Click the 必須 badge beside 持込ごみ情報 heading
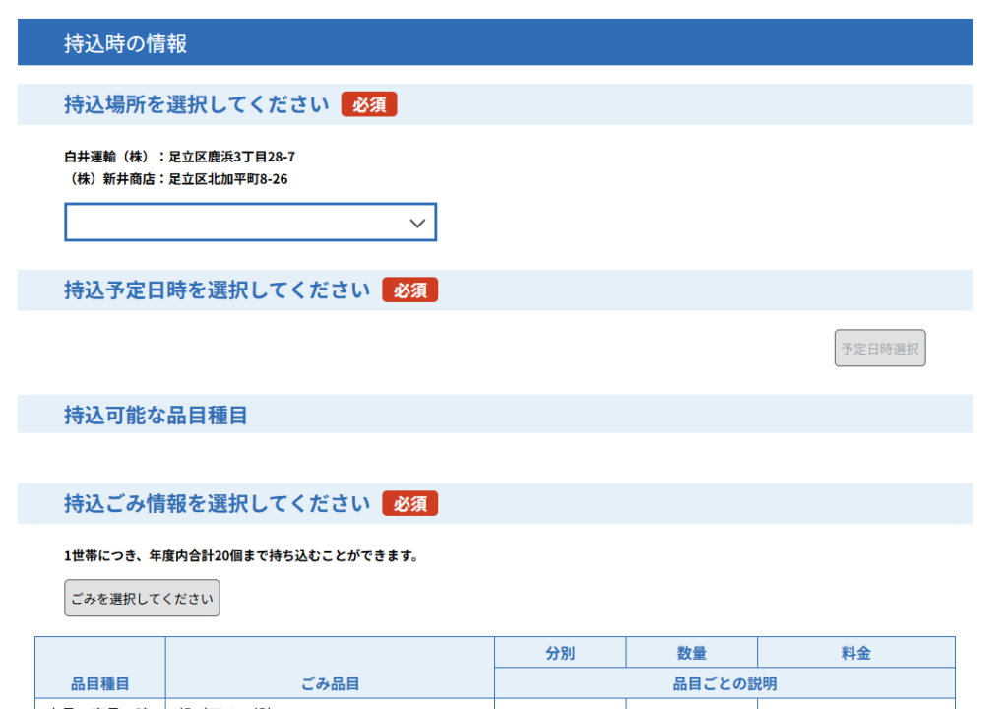Viewport: 1008px width, 709px height. pos(409,504)
